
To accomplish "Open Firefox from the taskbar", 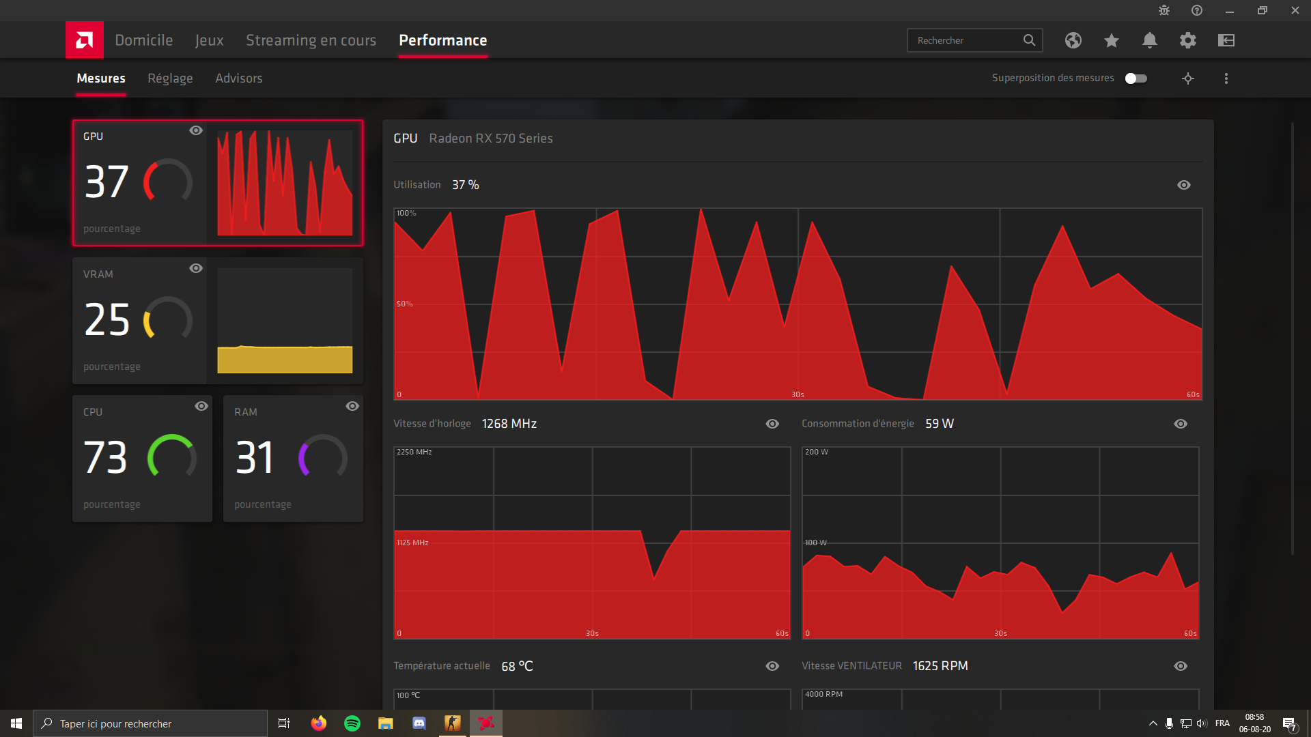I will pos(319,723).
